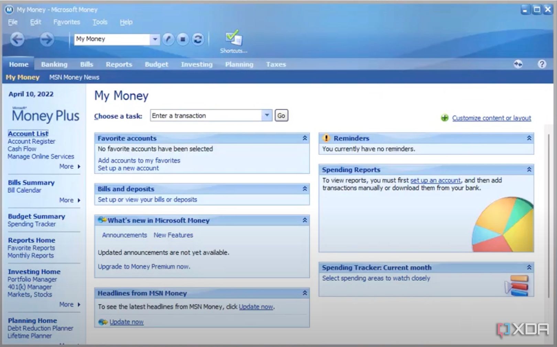557x347 pixels.
Task: Open Account List in sidebar
Action: coord(28,134)
